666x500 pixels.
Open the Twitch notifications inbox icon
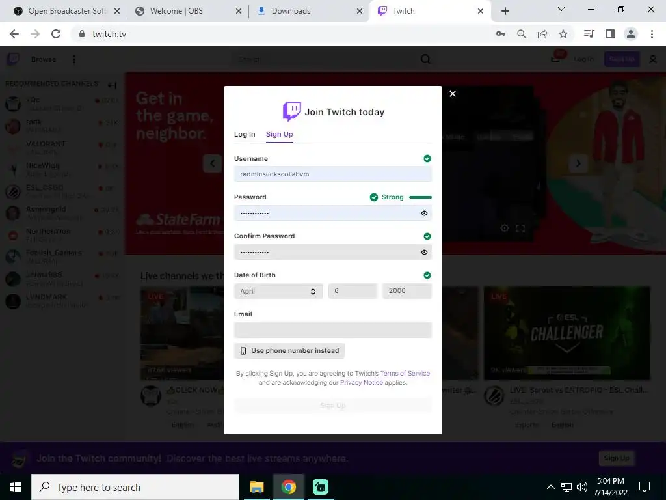click(557, 59)
